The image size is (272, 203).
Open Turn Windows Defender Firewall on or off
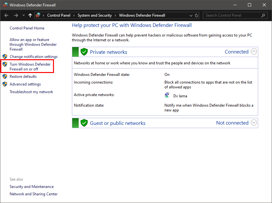(30, 67)
